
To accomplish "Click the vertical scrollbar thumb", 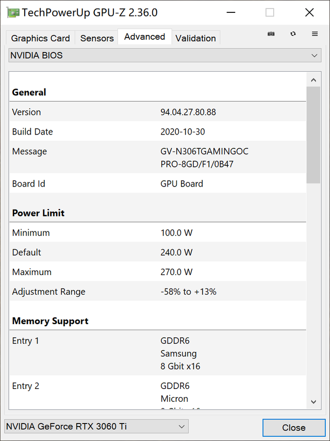I will [313, 135].
